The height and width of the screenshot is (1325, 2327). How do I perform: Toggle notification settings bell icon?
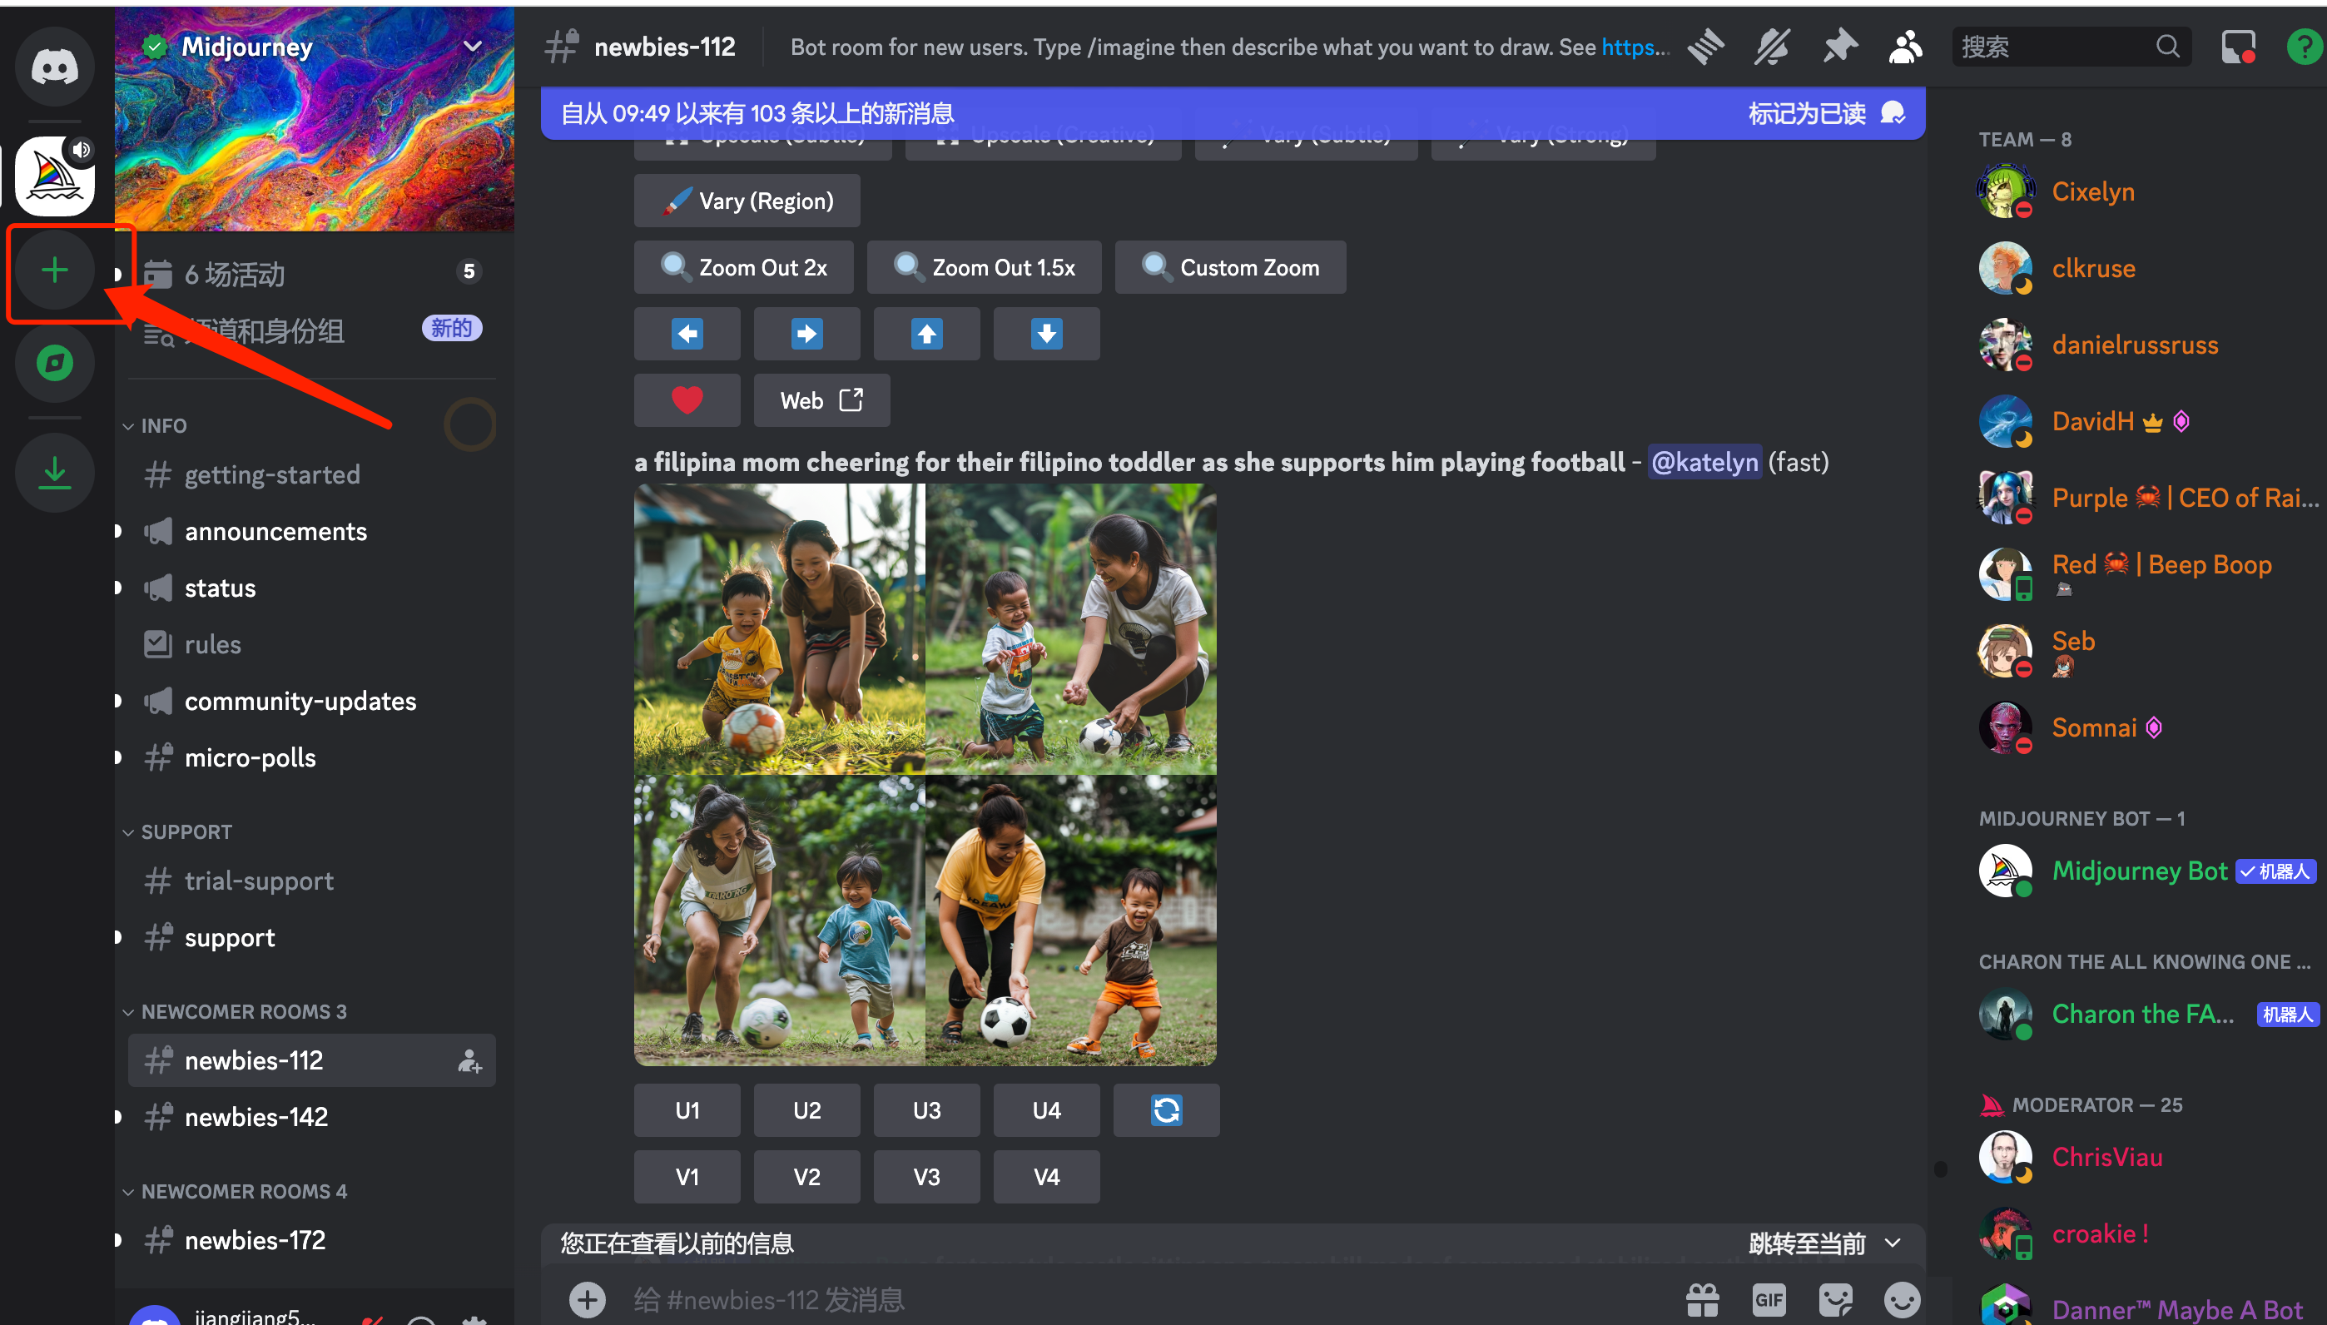pos(1772,47)
